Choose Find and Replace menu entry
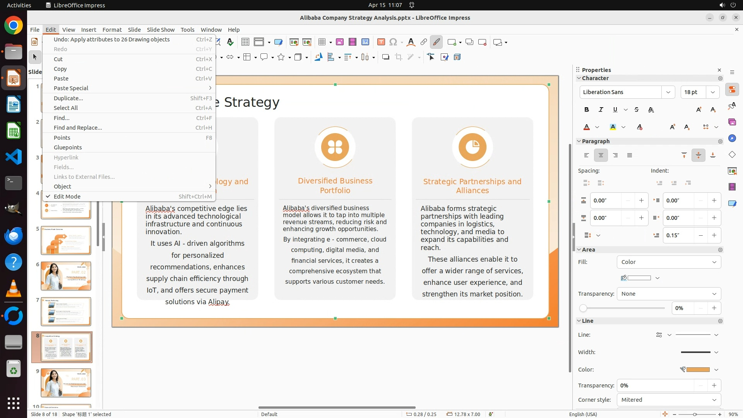743x418 pixels. (78, 128)
